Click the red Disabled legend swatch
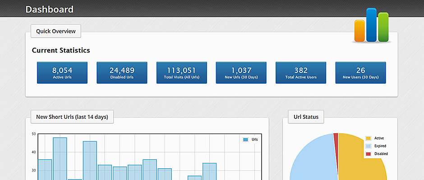424x180 pixels. (368, 154)
